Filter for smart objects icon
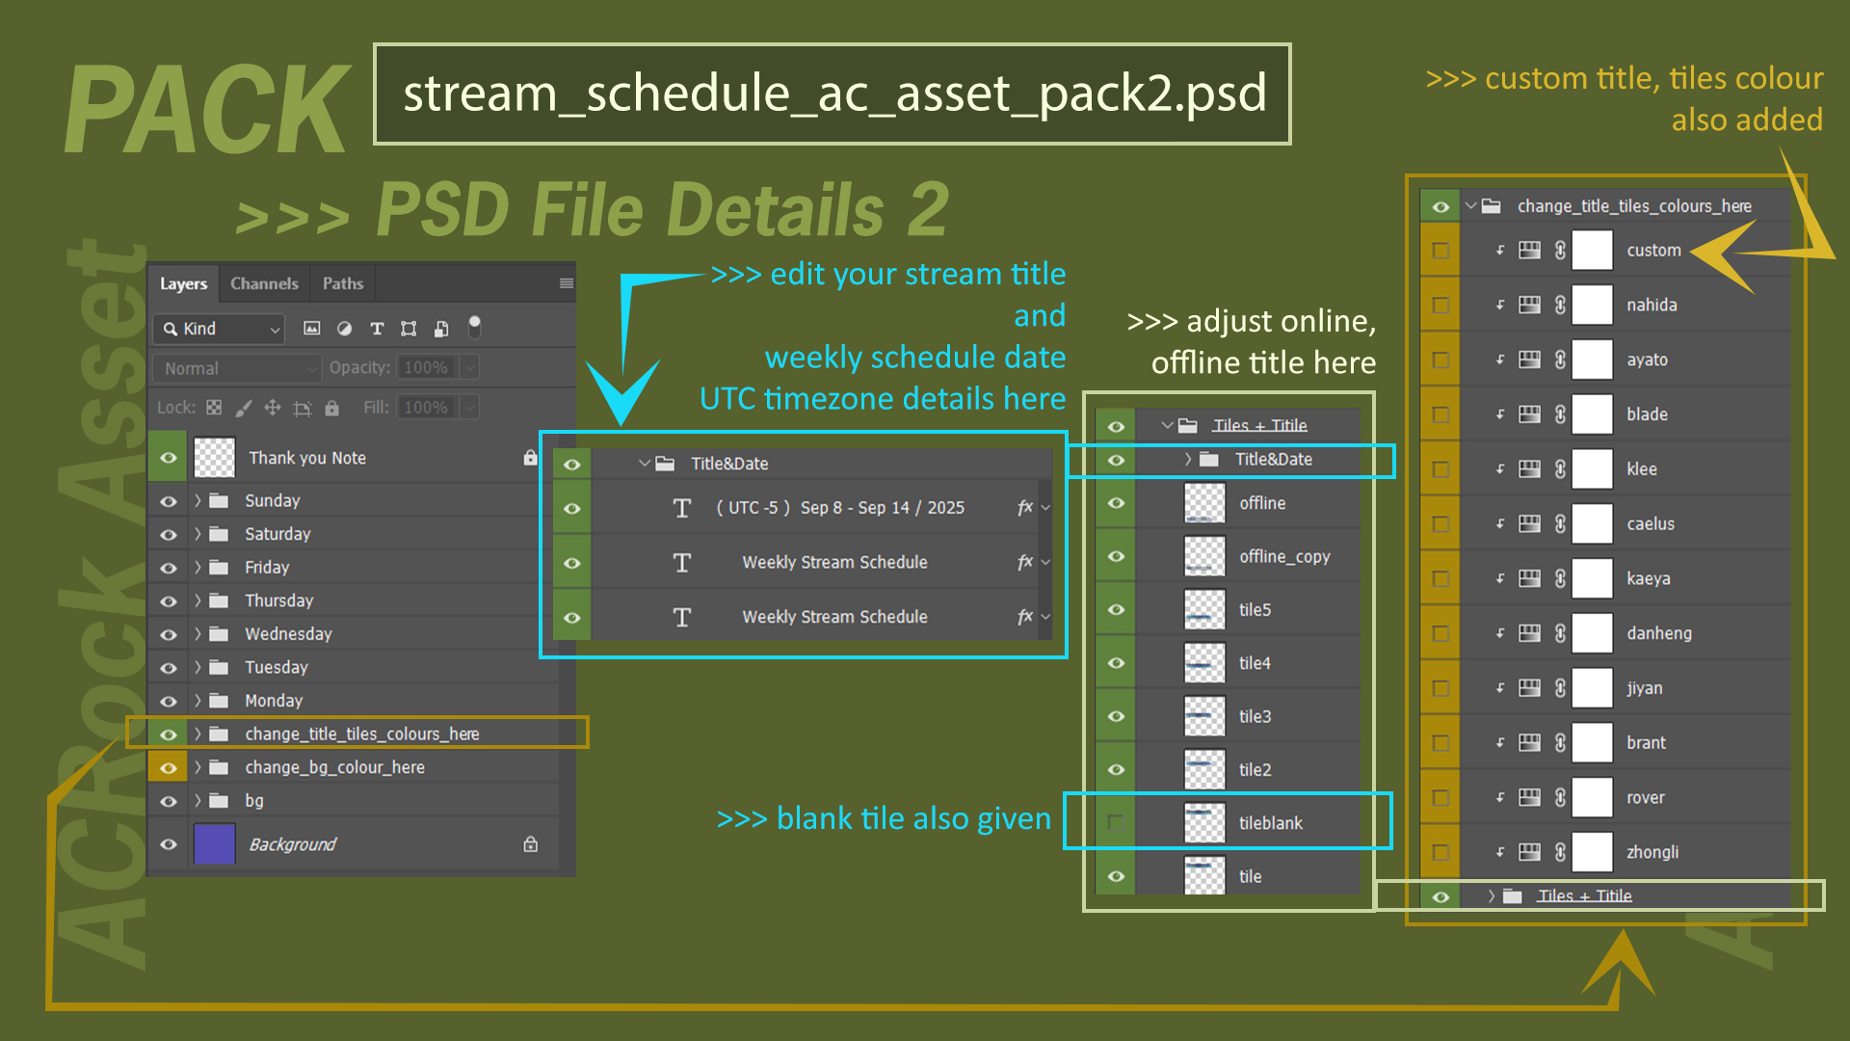Image resolution: width=1850 pixels, height=1041 pixels. click(441, 329)
